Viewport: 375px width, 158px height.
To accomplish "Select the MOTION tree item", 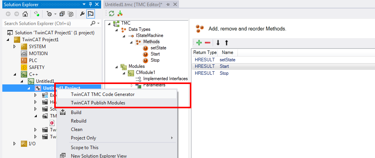I will pyautogui.click(x=38, y=54).
